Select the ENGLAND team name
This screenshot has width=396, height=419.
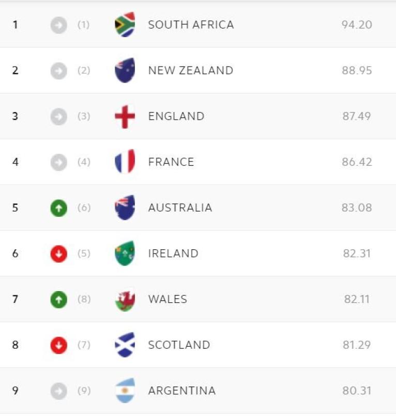(176, 117)
